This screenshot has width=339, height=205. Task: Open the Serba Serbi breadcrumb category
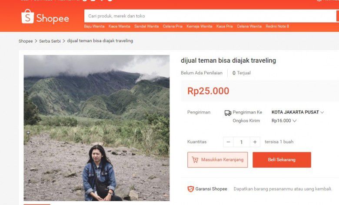(50, 41)
